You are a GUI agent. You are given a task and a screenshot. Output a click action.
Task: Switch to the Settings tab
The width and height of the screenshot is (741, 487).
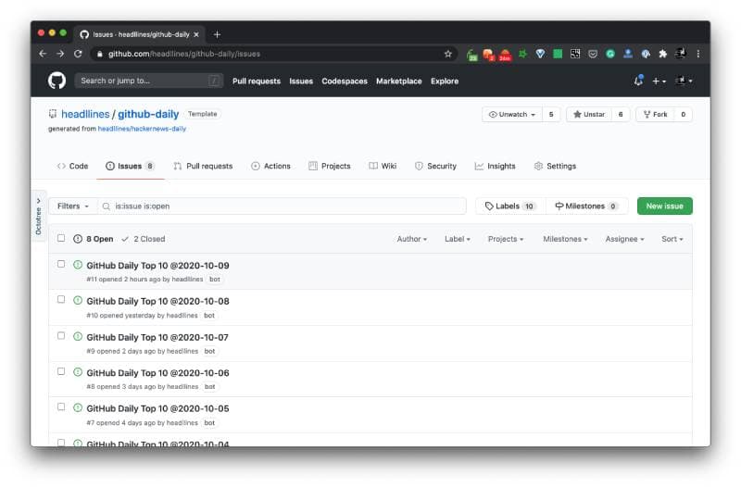(555, 167)
